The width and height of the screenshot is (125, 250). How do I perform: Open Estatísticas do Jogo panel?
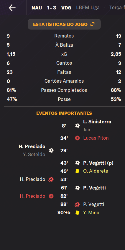click(x=64, y=24)
